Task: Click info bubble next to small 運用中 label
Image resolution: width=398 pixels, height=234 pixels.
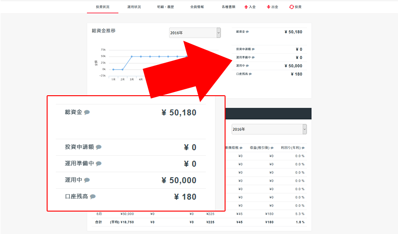Action: 247,65
